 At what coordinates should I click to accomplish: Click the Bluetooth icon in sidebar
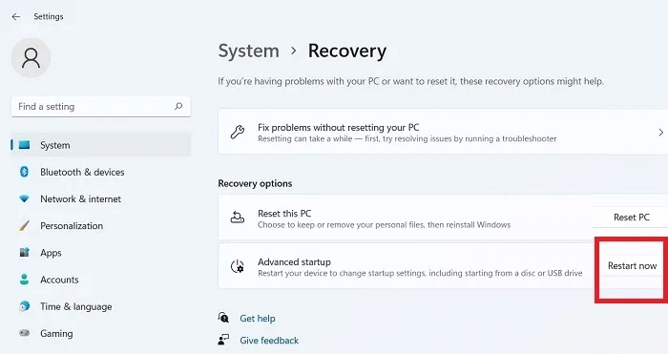pyautogui.click(x=24, y=172)
